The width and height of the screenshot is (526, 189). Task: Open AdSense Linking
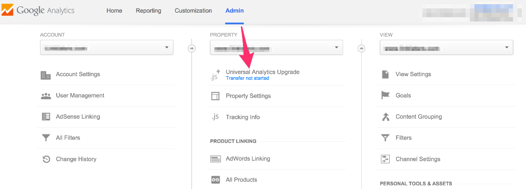[x=78, y=117]
